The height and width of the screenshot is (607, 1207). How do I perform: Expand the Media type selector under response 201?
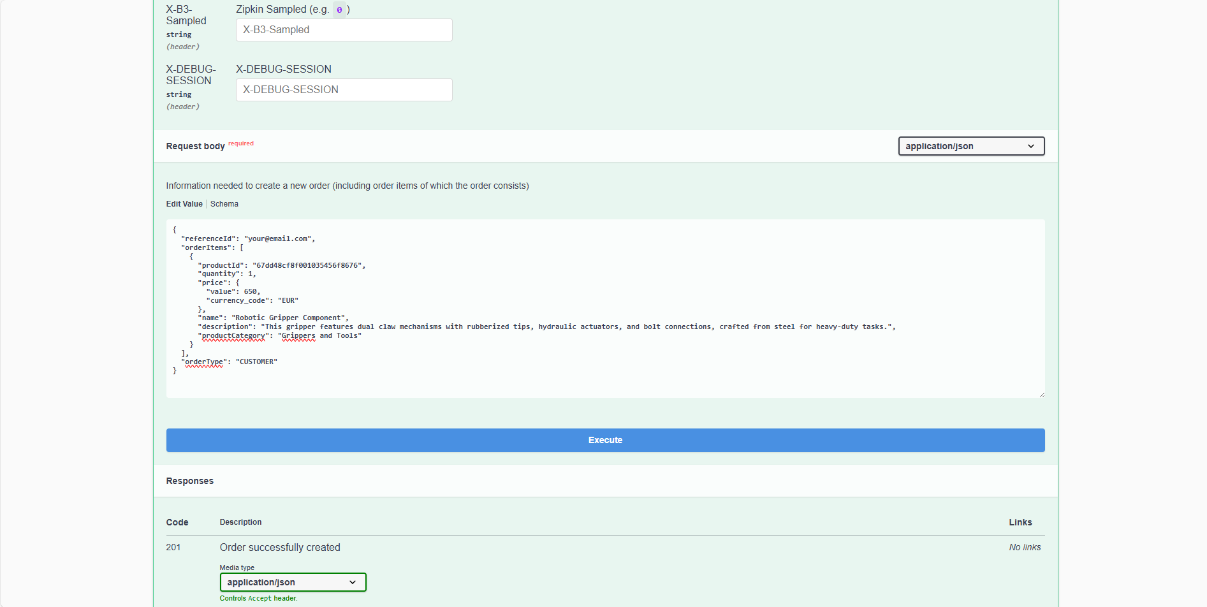click(293, 582)
